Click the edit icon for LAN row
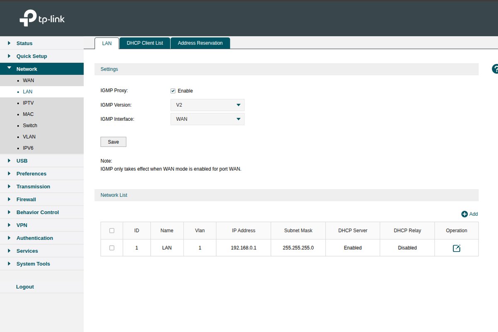Screen dimensions: 498x332 tap(456, 248)
